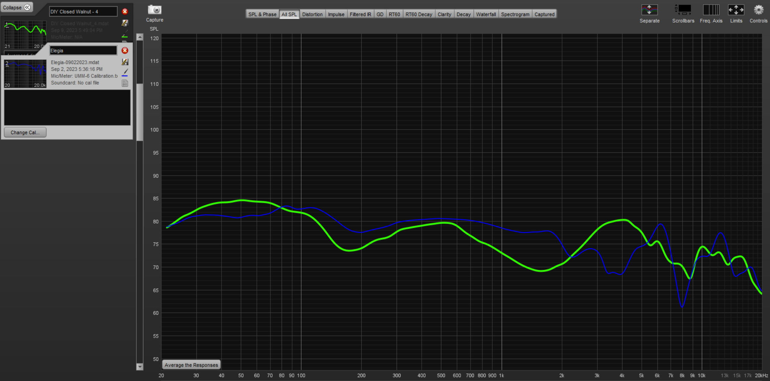Collapse the measurements panel
770x381 pixels.
[16, 7]
